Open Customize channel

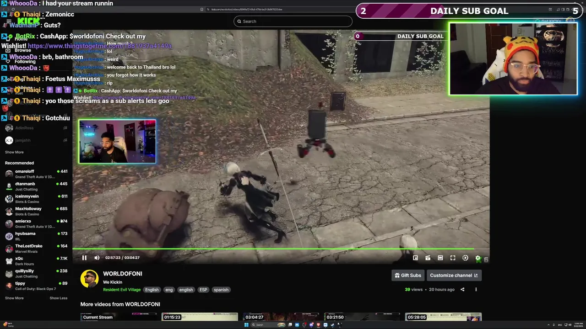tap(454, 275)
